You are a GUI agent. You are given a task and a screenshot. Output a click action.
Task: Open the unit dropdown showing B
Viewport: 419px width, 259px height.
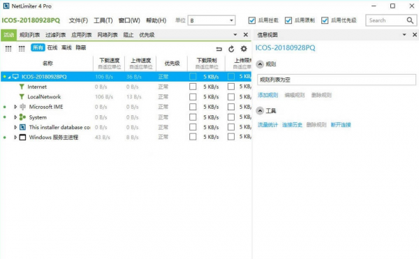(212, 20)
